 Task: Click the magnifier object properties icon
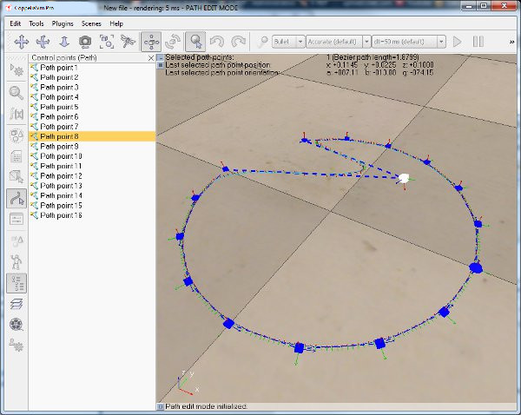pos(16,93)
